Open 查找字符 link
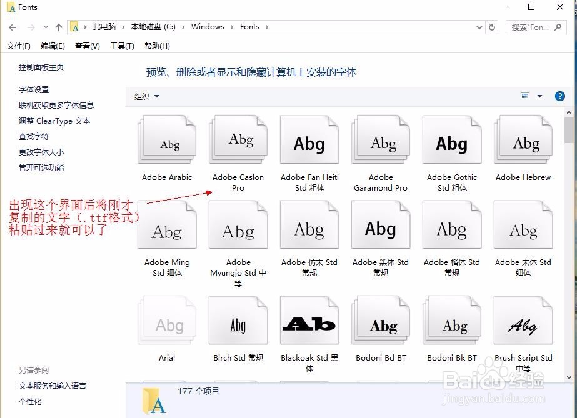This screenshot has height=418, width=577. pyautogui.click(x=34, y=137)
